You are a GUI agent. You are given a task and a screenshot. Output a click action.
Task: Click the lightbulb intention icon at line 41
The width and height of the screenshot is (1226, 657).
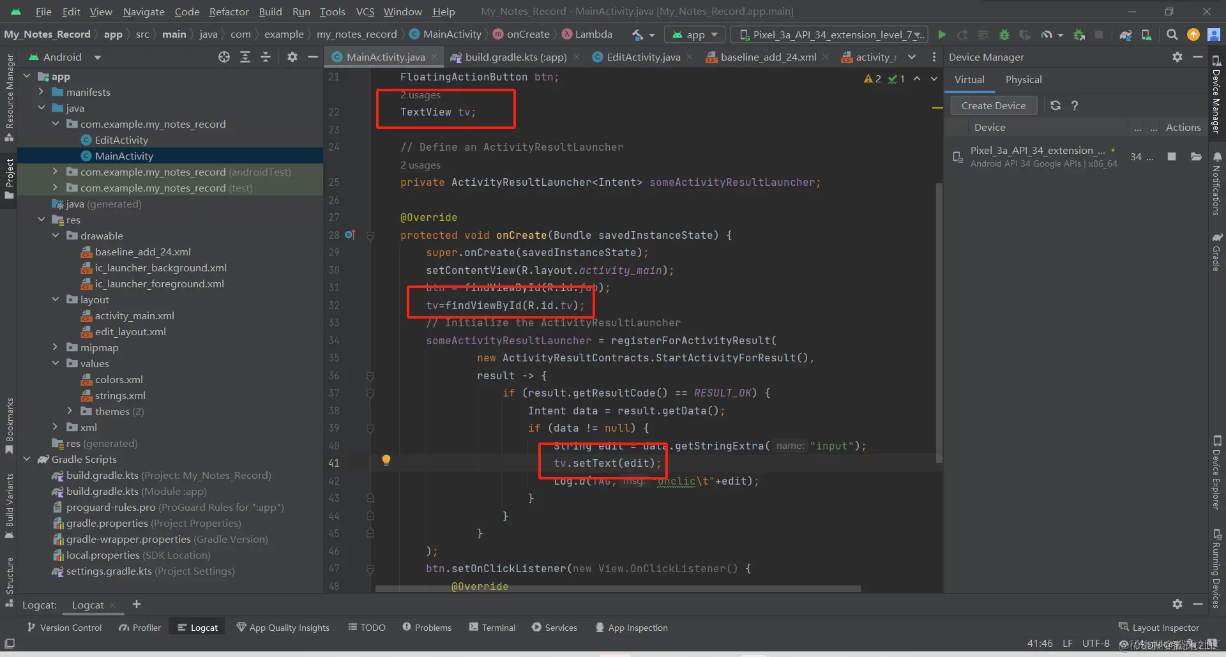tap(386, 460)
